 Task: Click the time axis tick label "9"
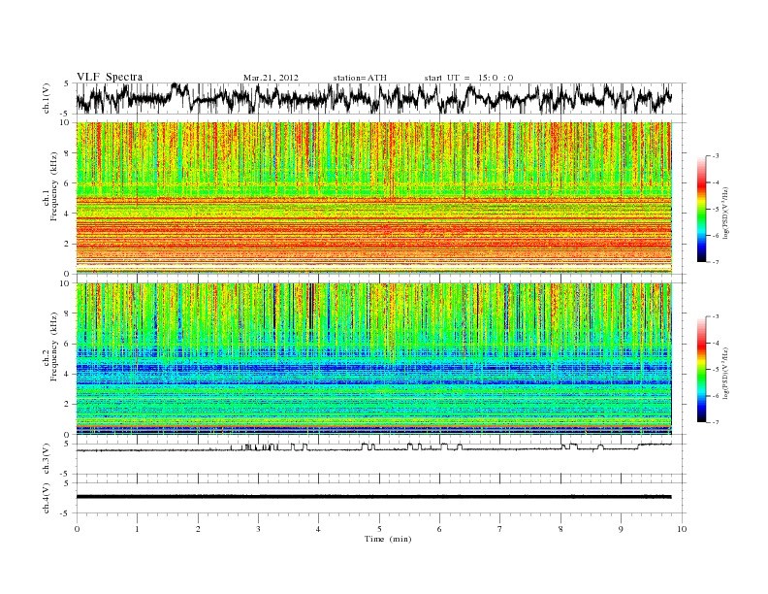point(621,529)
